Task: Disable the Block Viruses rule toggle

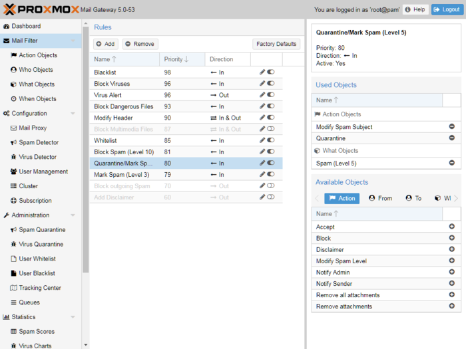Action: [x=271, y=84]
